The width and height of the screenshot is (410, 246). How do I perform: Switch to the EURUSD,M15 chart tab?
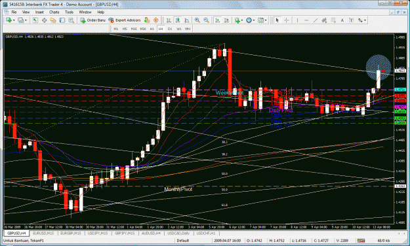tap(43, 233)
